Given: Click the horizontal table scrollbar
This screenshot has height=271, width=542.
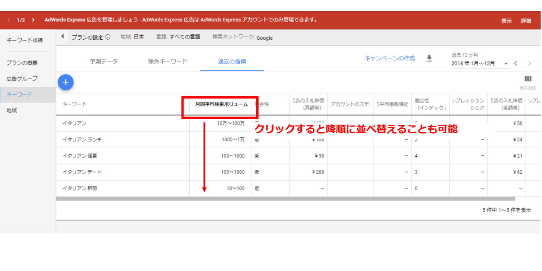Looking at the screenshot, I should tap(285, 199).
